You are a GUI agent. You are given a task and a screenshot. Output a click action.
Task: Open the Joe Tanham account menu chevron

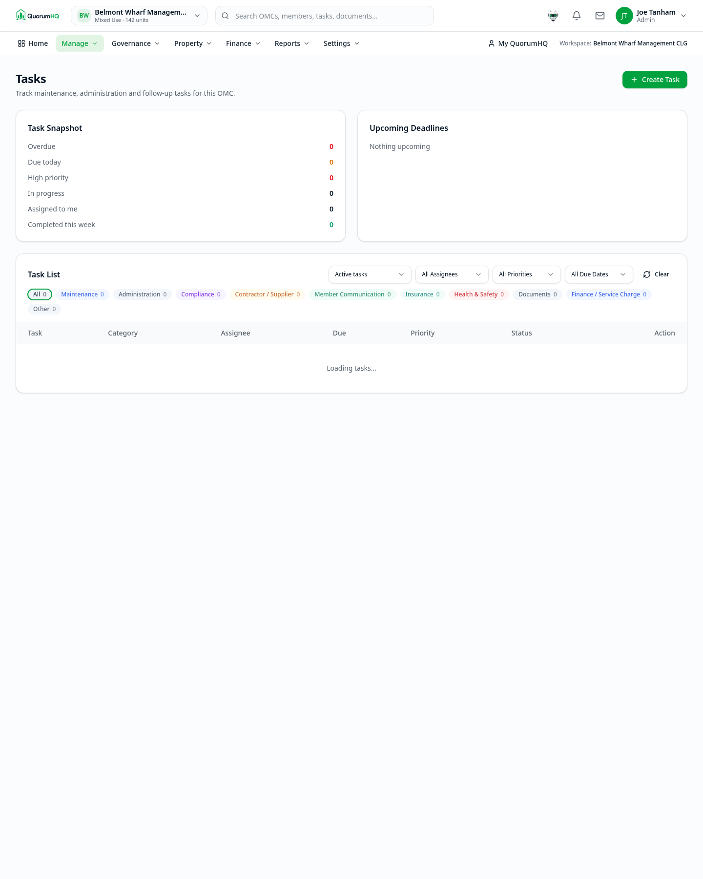683,16
